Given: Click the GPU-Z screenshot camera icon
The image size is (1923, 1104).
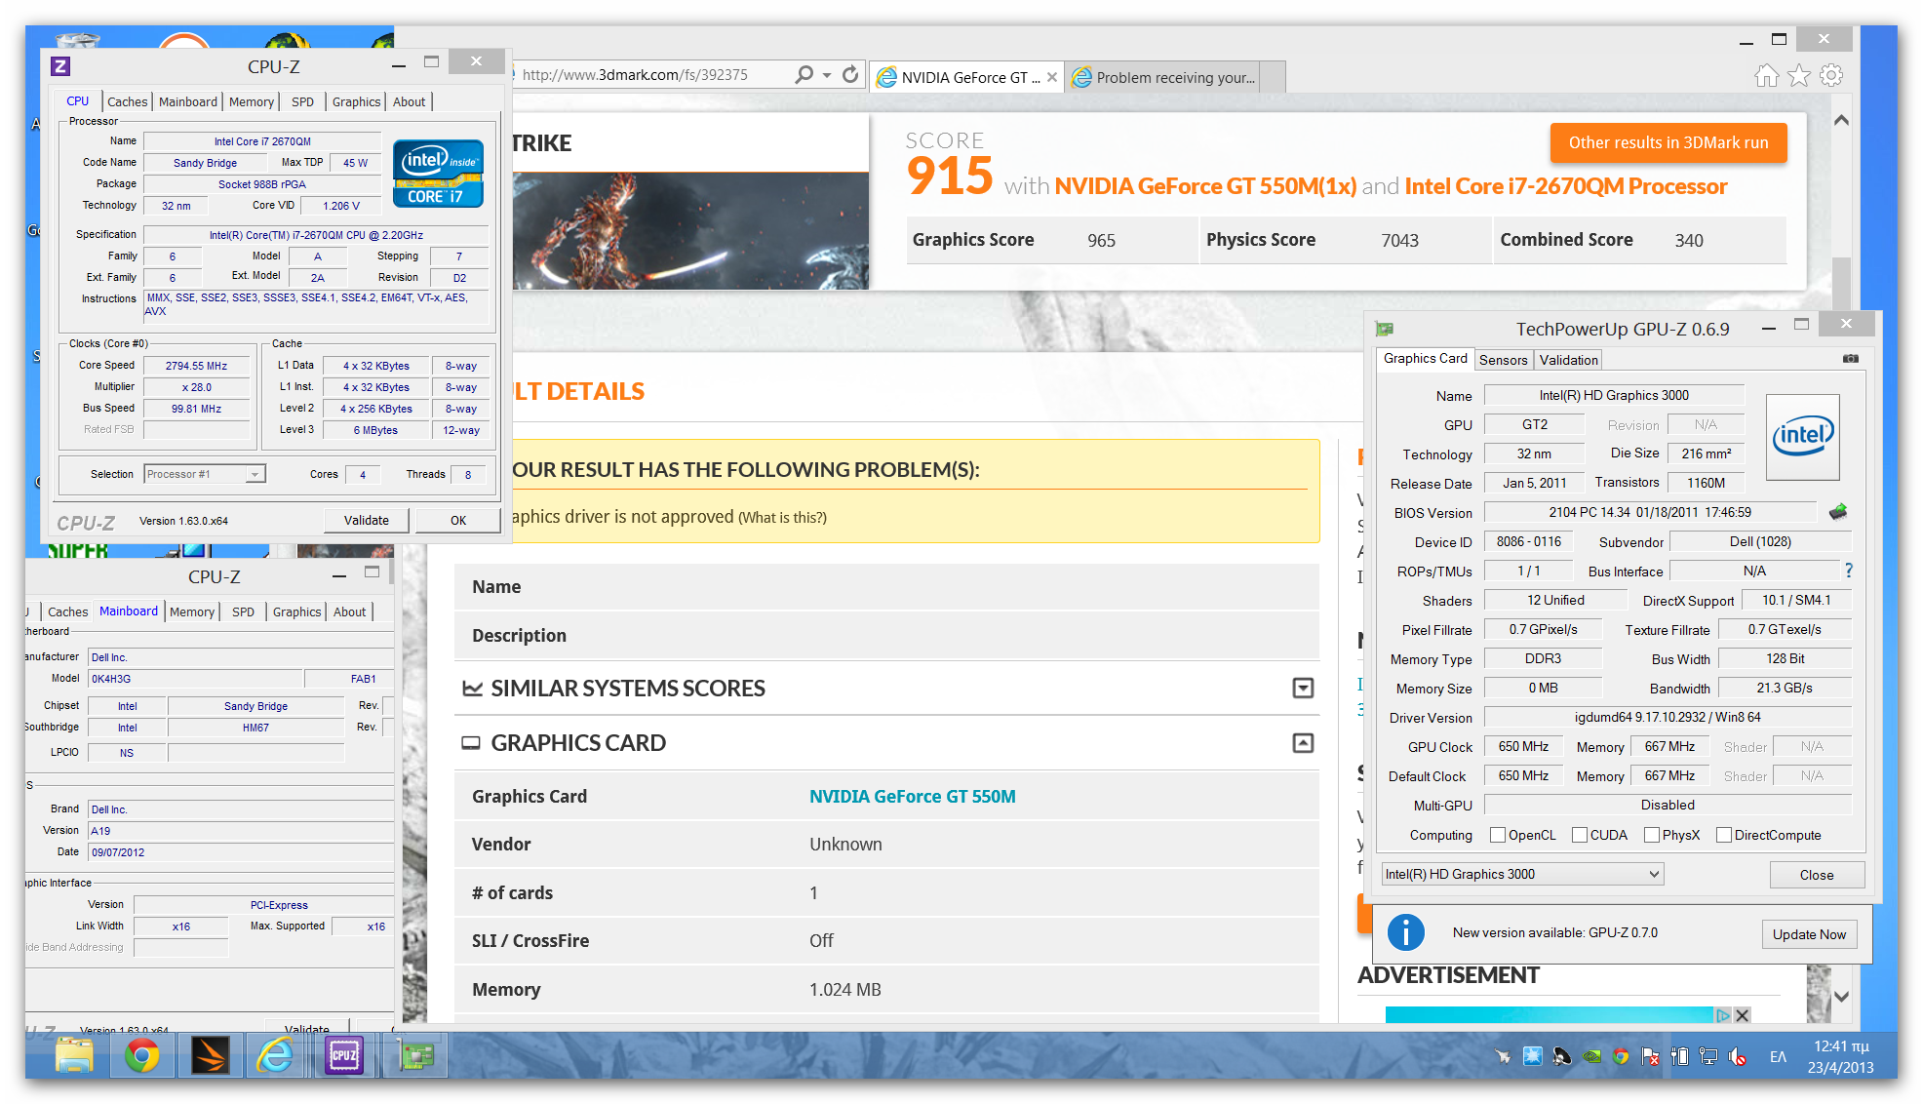Looking at the screenshot, I should point(1850,359).
